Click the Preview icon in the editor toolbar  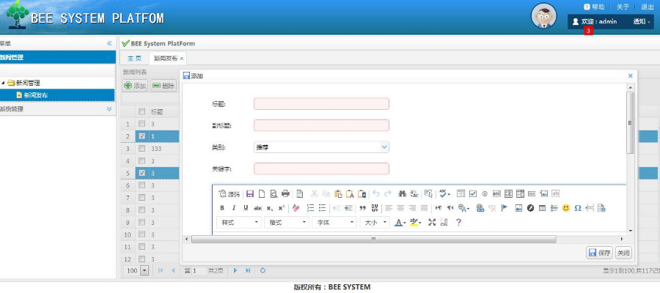coord(274,194)
